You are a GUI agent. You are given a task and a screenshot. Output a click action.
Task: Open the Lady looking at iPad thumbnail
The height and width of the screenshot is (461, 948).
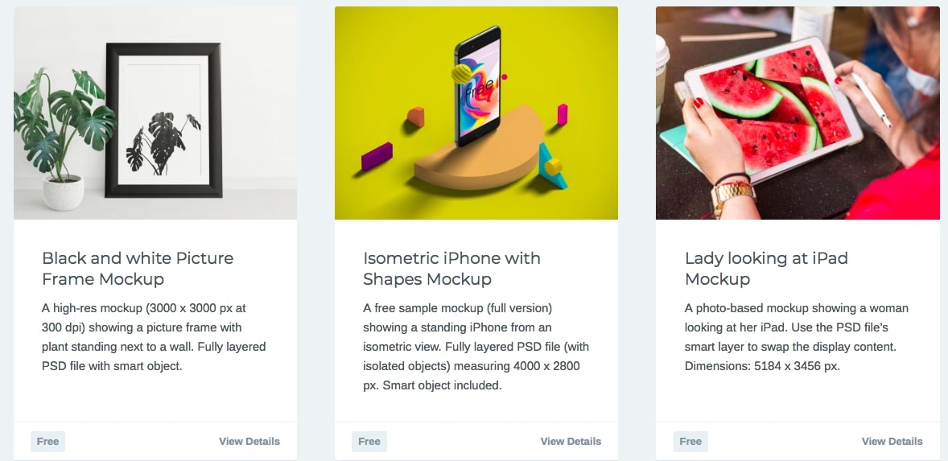[x=797, y=113]
